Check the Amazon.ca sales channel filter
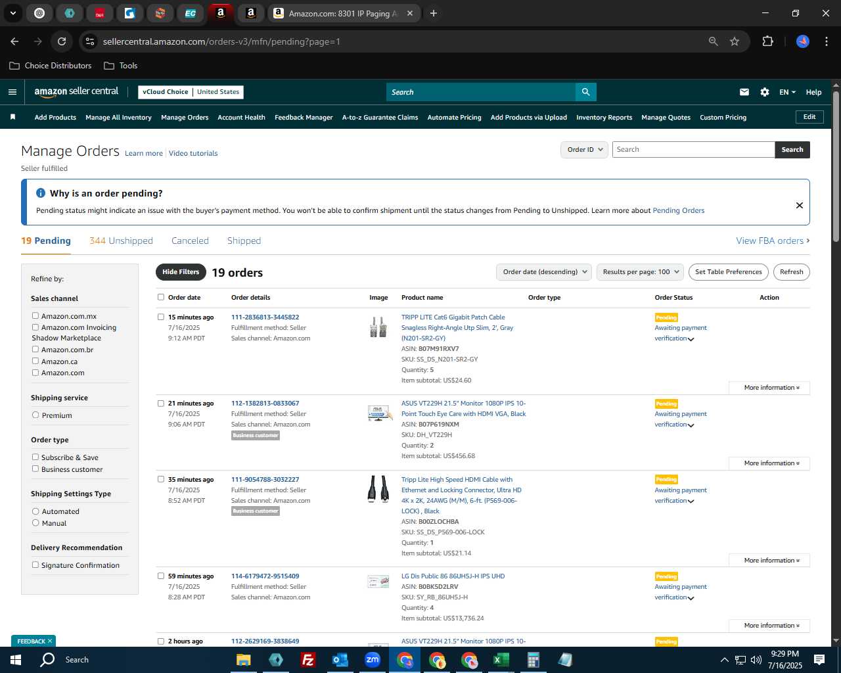The height and width of the screenshot is (673, 841). click(35, 361)
